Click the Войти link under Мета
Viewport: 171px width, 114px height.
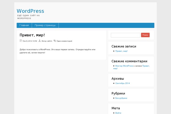click(118, 113)
